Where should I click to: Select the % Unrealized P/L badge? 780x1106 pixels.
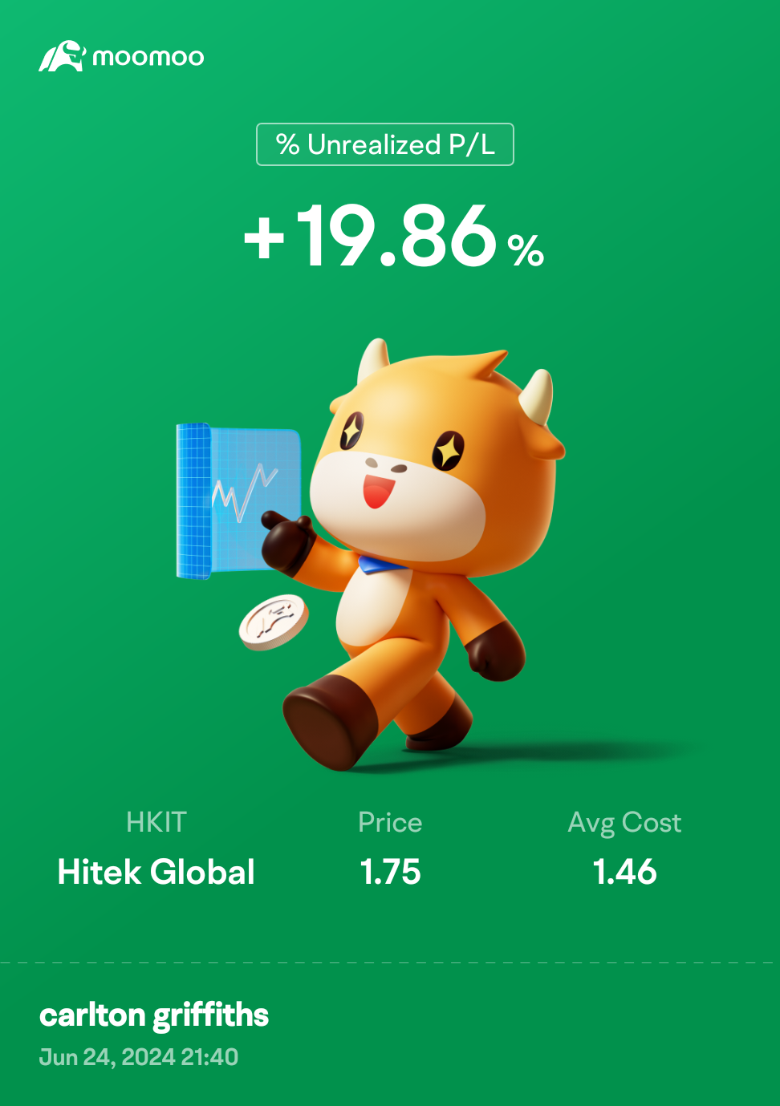(385, 144)
